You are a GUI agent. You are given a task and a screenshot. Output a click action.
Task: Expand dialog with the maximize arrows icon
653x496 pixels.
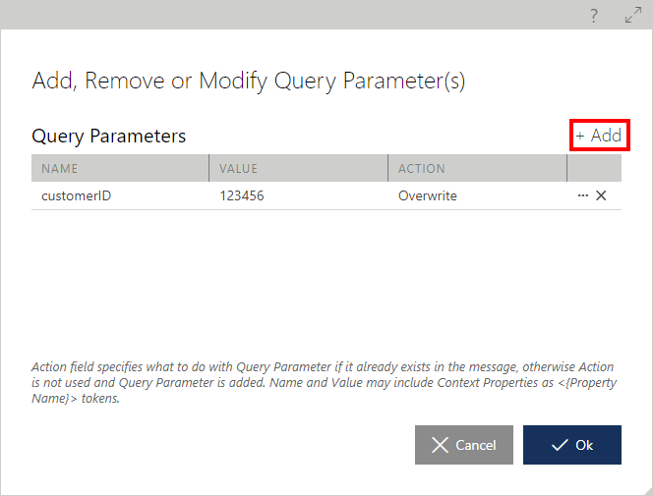pos(633,15)
